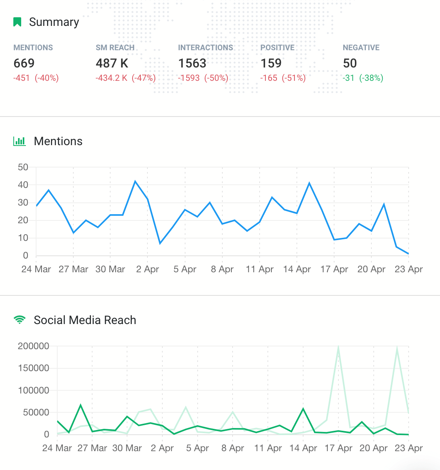The width and height of the screenshot is (440, 470).
Task: Select the light green reach spike near 17 Apr
Action: [338, 347]
